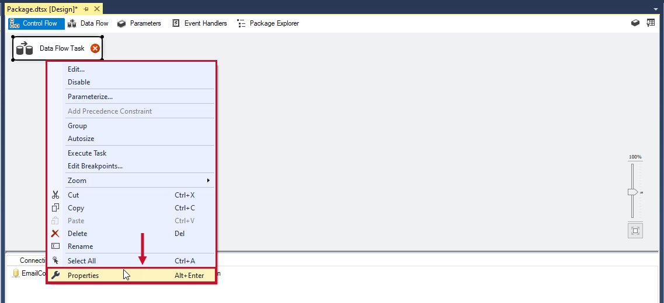This screenshot has height=303, width=664.
Task: Select Edit Breakpoints... menu entry
Action: click(x=95, y=166)
